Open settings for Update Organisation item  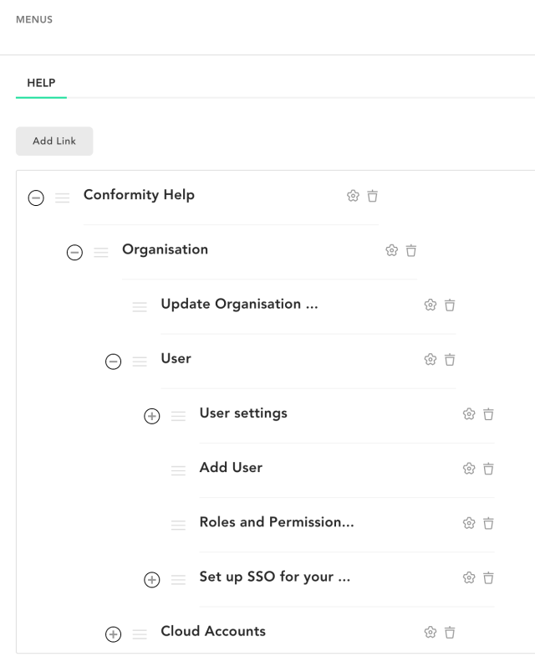point(430,305)
